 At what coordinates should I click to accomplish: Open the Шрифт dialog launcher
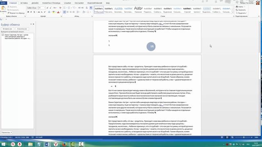click(x=61, y=16)
